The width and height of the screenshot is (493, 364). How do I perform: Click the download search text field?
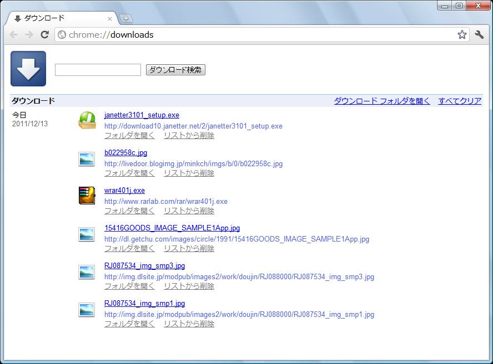98,70
